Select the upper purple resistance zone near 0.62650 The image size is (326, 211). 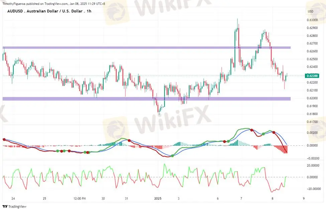146,47
